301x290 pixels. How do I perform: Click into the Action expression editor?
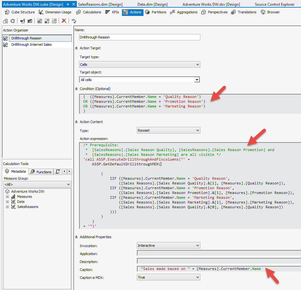click(x=190, y=186)
